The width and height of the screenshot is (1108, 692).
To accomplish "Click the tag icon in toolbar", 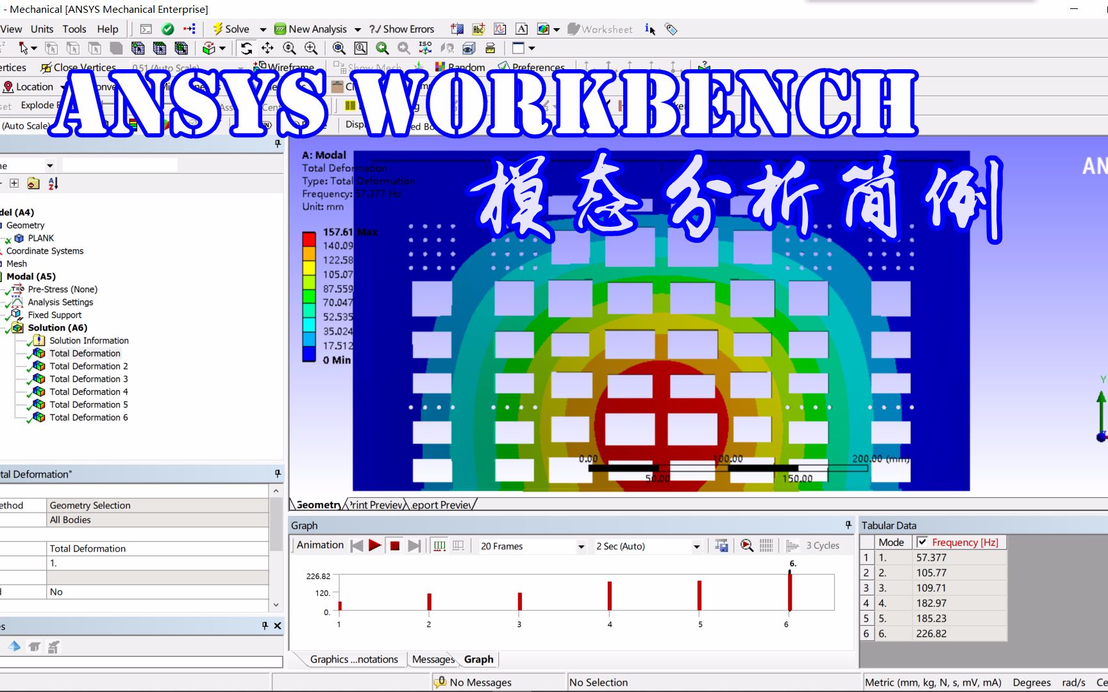I will click(x=671, y=29).
